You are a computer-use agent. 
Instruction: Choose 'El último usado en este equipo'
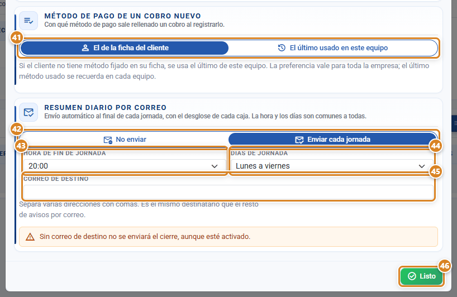332,48
